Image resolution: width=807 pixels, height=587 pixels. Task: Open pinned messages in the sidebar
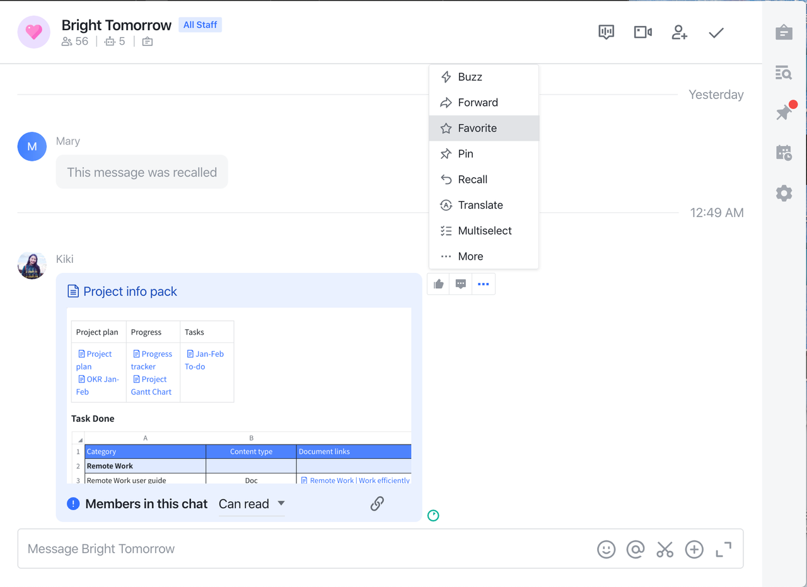785,112
